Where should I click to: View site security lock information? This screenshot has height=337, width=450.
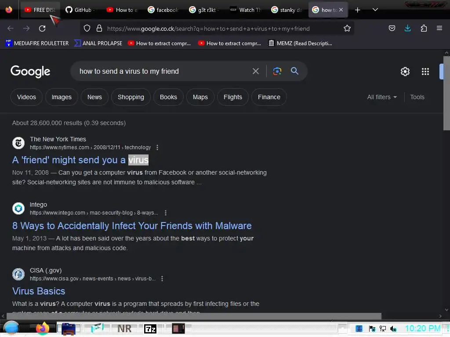99,29
